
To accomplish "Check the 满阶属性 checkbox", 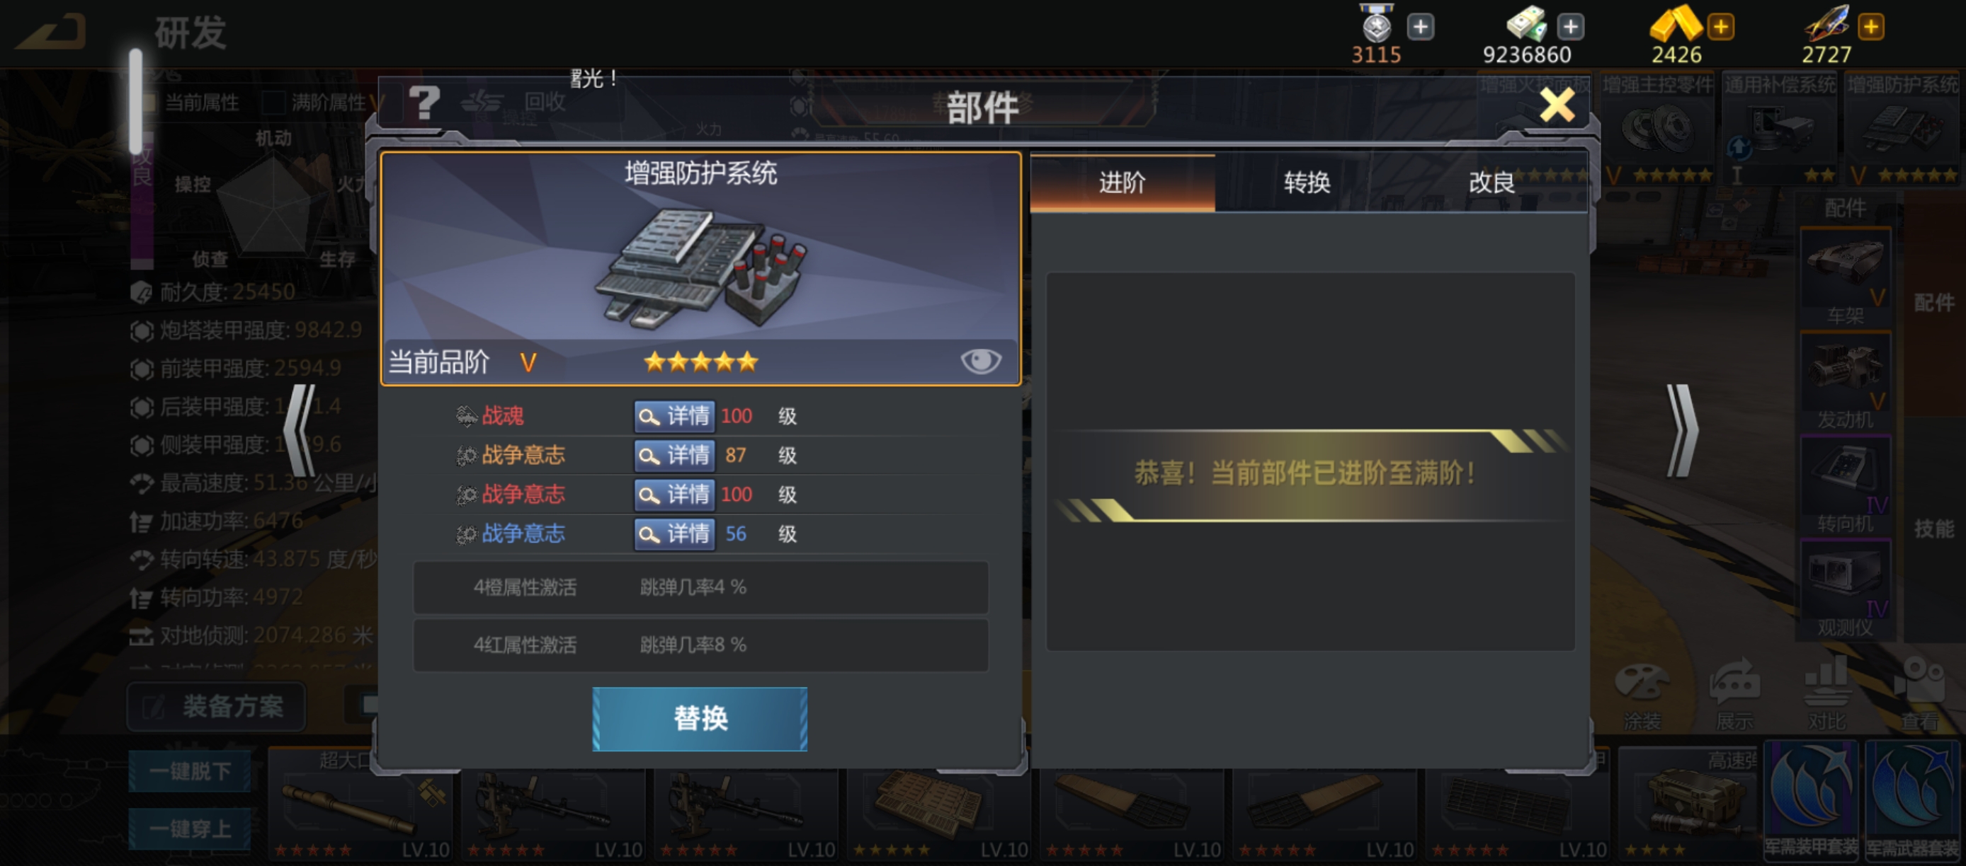I will click(273, 102).
